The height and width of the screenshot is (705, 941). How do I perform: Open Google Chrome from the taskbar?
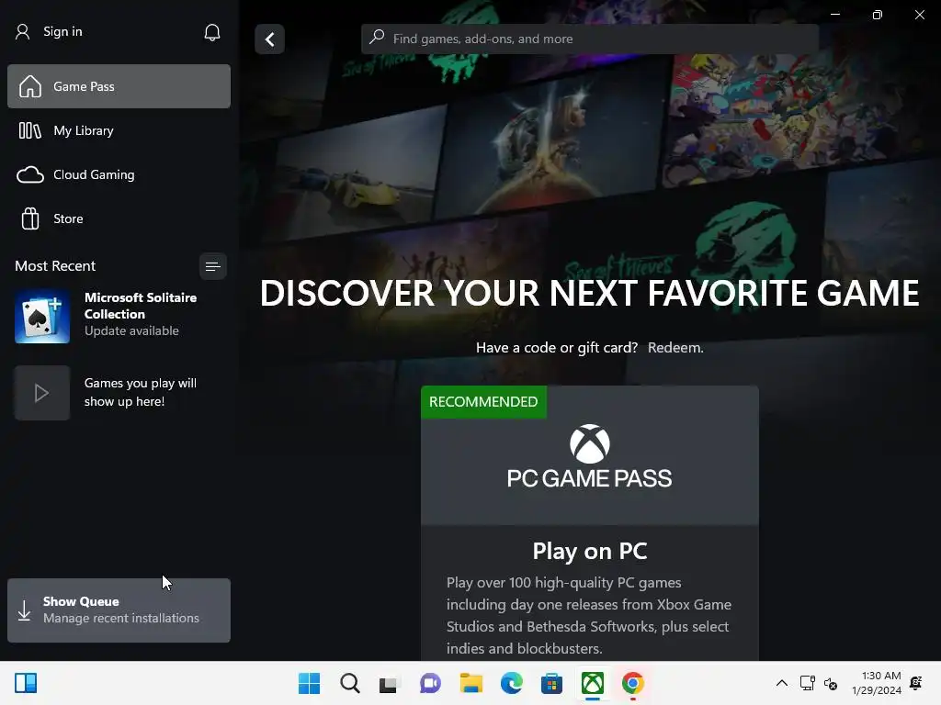coord(632,683)
